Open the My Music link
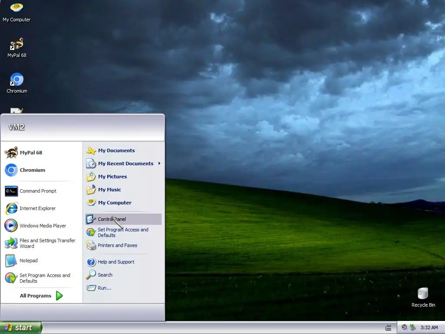 click(x=110, y=190)
